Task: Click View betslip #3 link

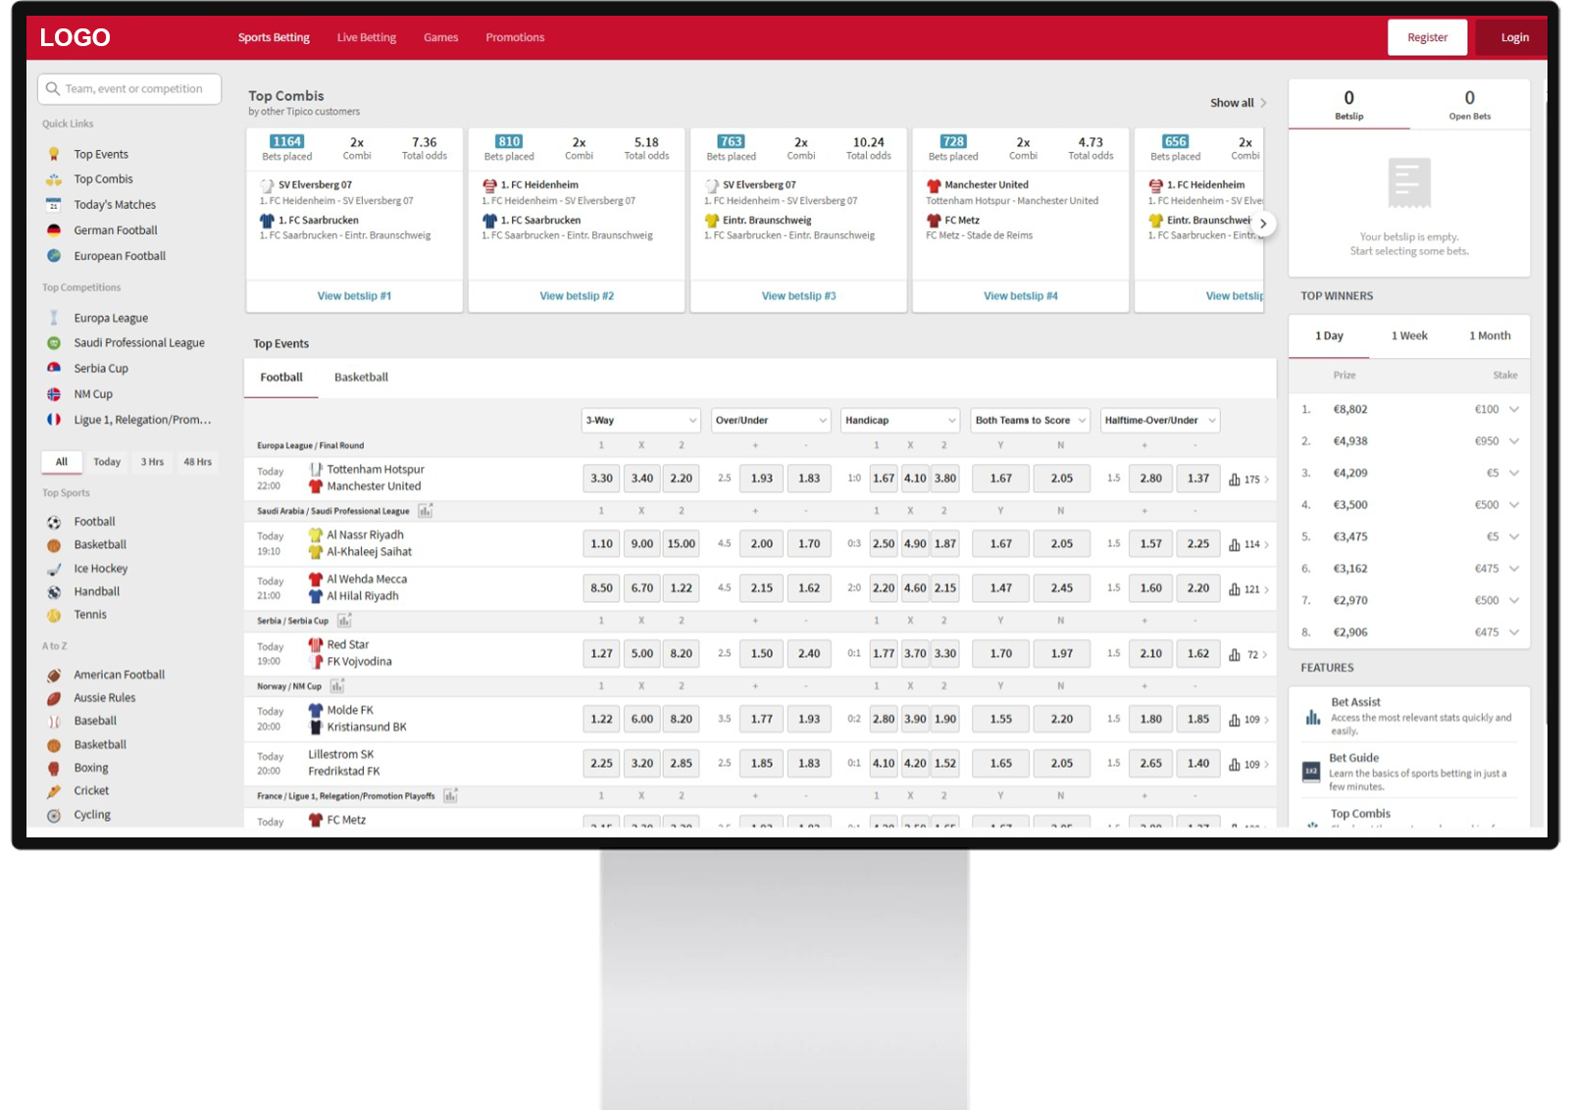Action: [798, 296]
